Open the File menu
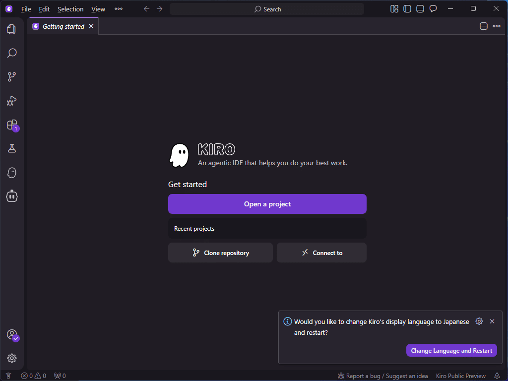508x381 pixels. click(26, 9)
